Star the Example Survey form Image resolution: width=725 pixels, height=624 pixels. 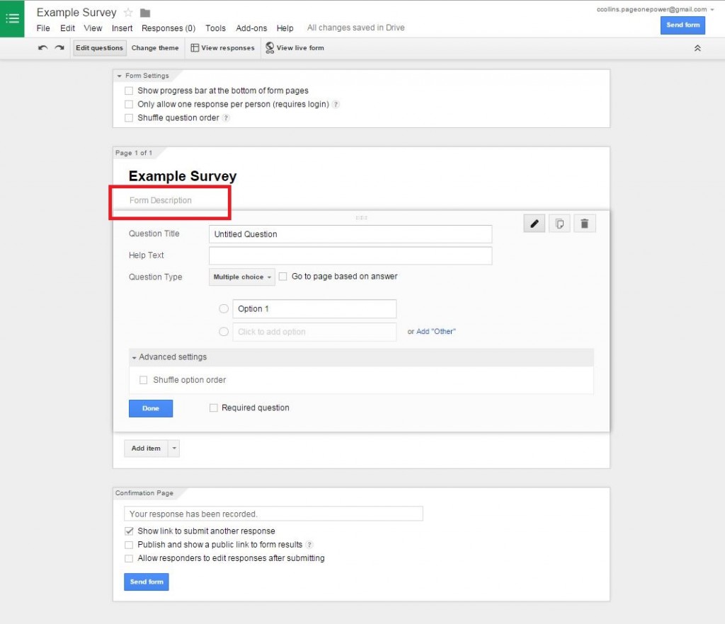click(x=129, y=12)
